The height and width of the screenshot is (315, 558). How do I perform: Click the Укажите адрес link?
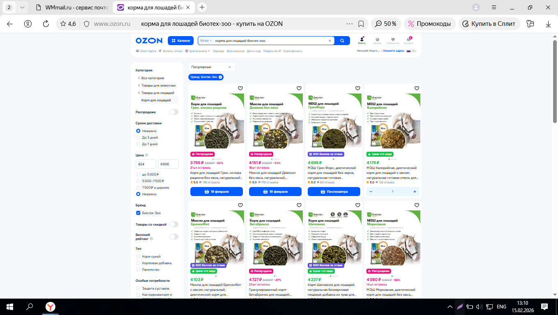tap(394, 51)
